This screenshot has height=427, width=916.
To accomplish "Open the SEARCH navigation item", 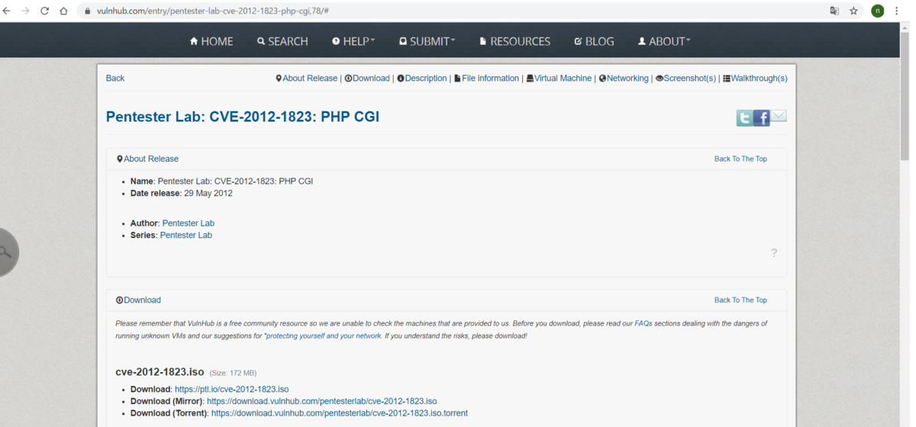I will tap(282, 41).
